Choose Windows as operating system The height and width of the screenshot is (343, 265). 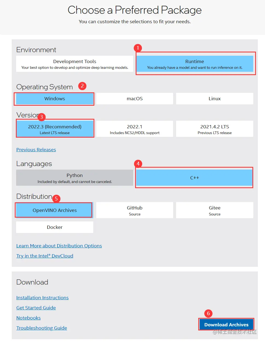[x=55, y=99]
